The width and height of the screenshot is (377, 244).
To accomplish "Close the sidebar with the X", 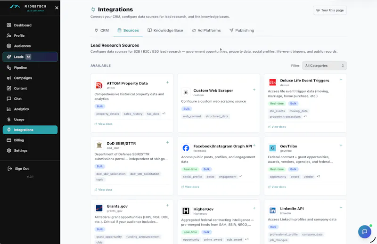I will 57,8.
